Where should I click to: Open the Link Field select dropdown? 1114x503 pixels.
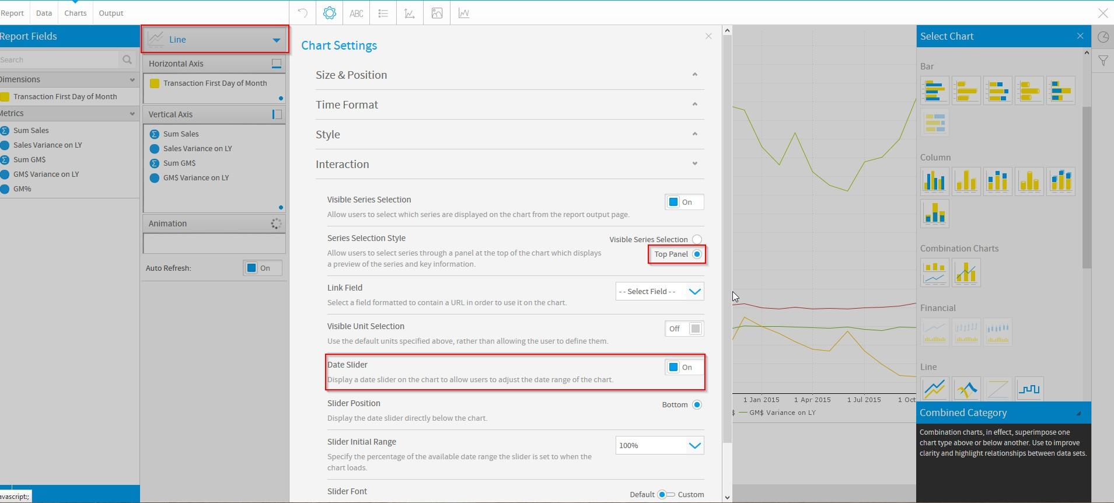coord(660,291)
